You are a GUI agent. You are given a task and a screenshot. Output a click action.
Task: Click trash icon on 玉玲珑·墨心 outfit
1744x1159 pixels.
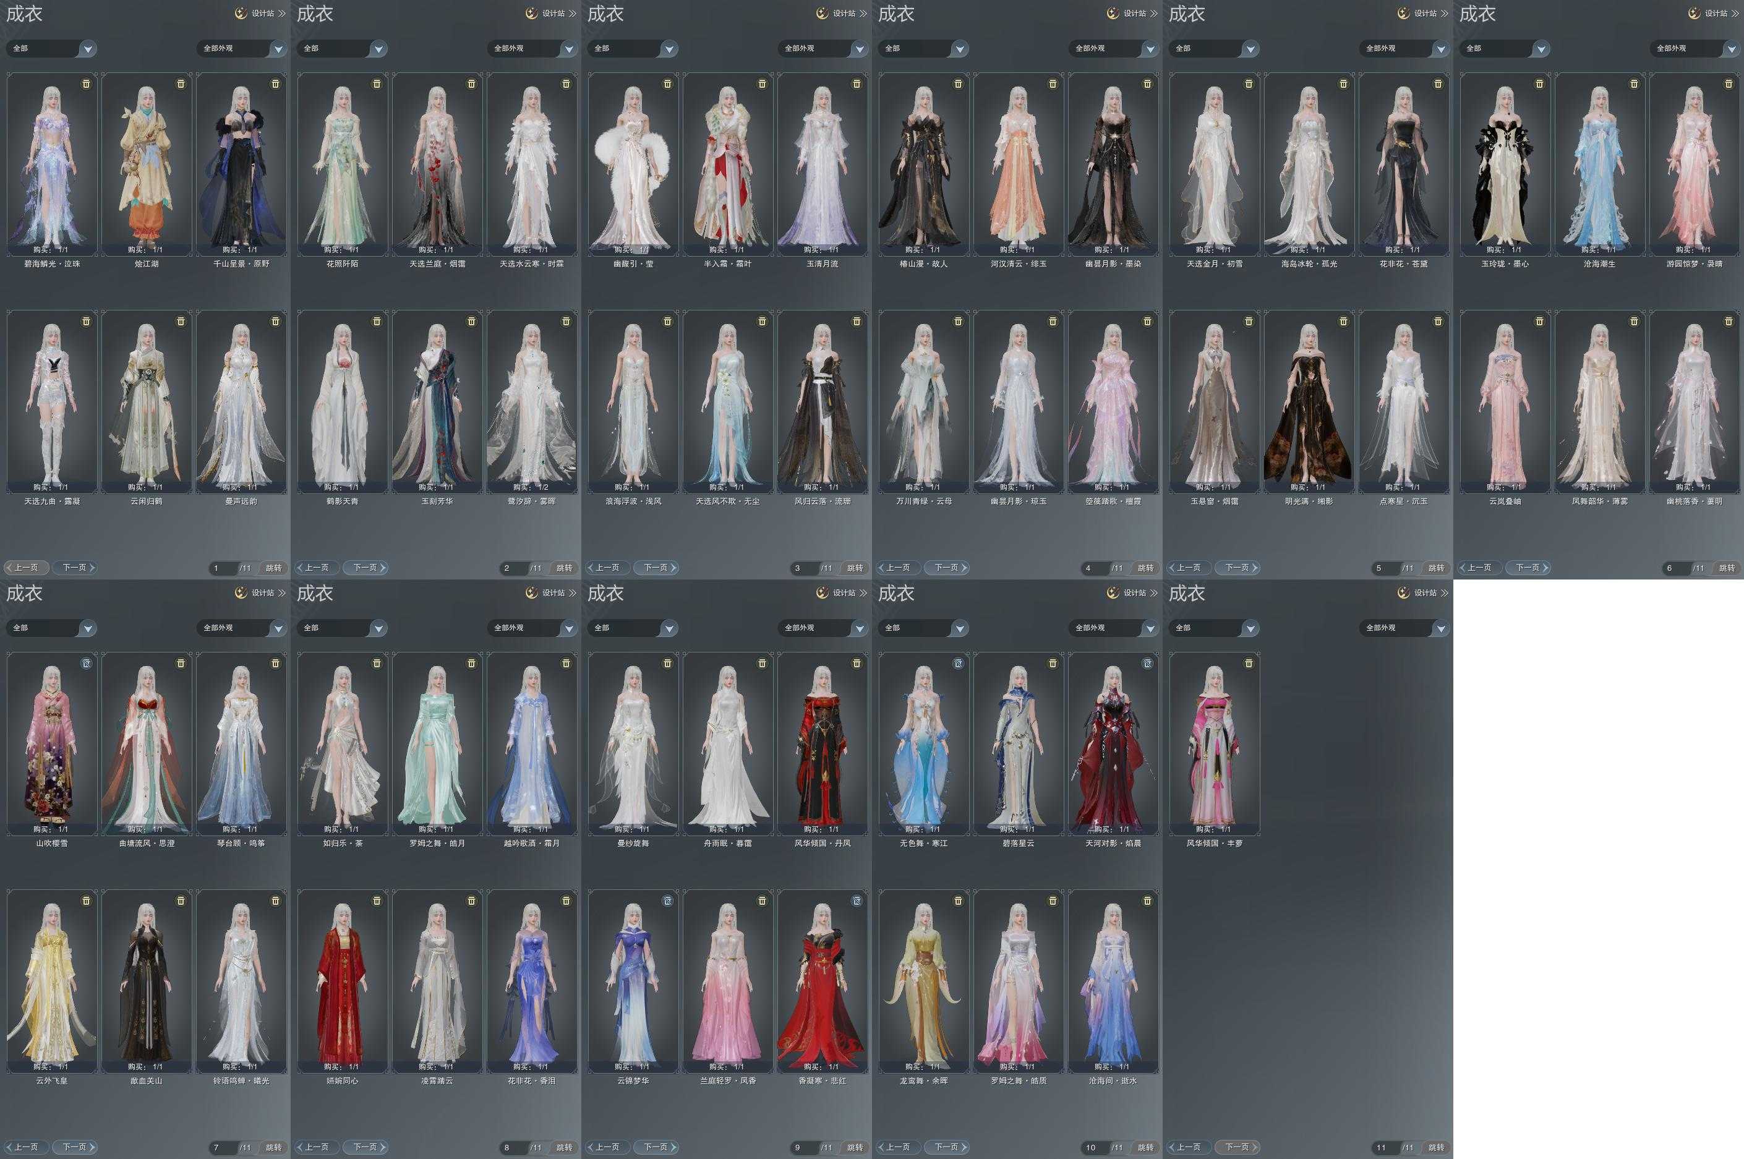1540,84
